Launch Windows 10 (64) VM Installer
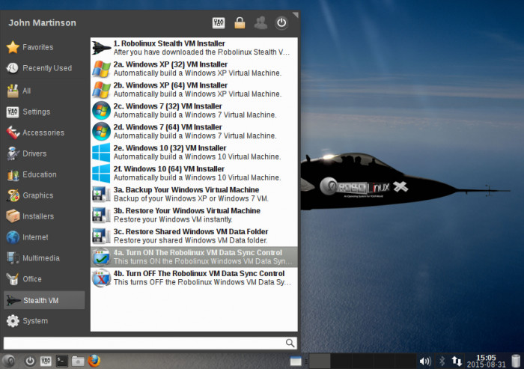The image size is (524, 369). (194, 173)
